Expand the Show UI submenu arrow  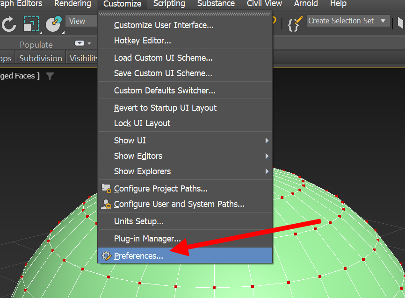pos(267,141)
